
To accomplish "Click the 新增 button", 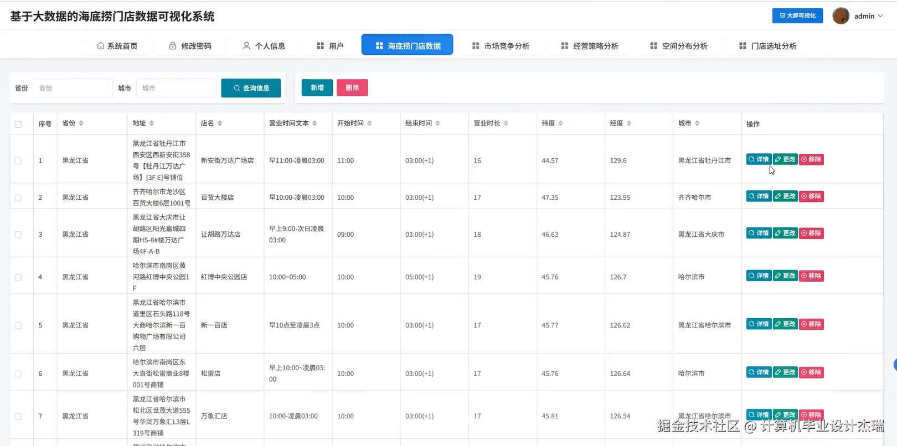I will [x=317, y=87].
